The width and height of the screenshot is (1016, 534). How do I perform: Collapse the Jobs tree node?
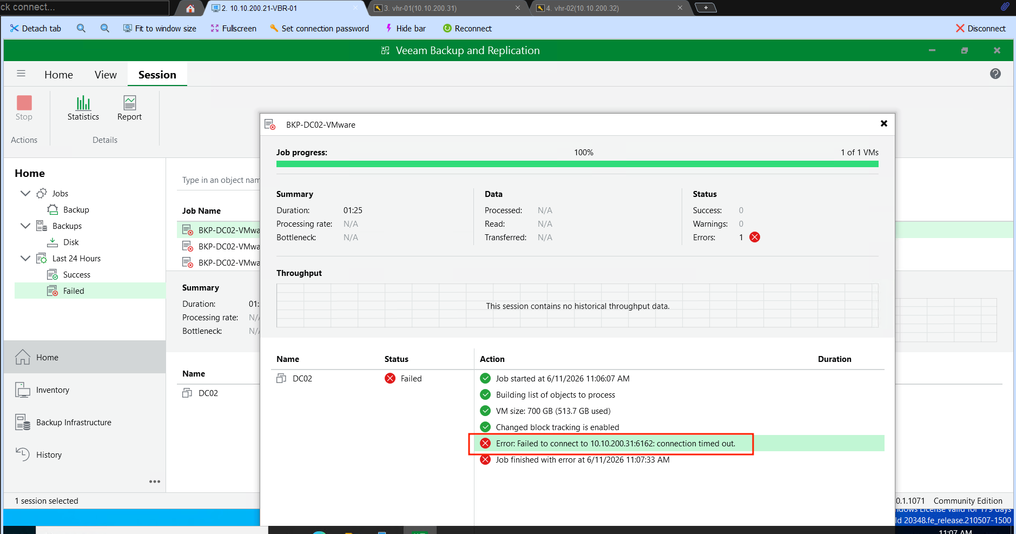(25, 193)
